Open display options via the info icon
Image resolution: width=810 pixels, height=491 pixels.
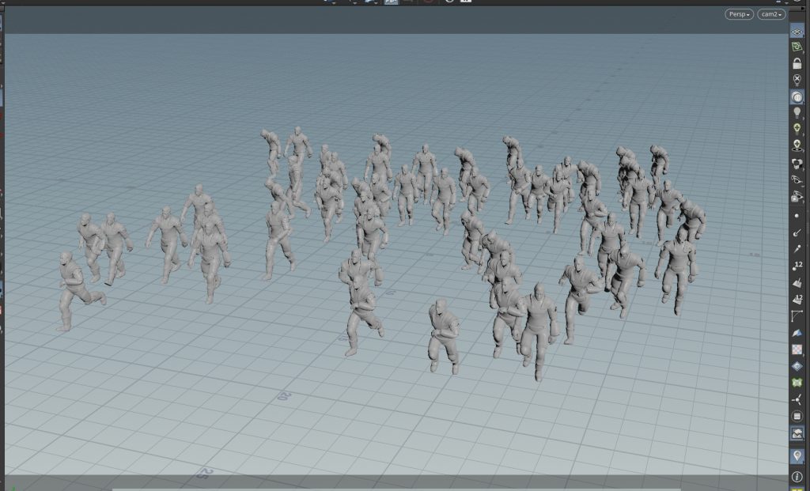[797, 477]
